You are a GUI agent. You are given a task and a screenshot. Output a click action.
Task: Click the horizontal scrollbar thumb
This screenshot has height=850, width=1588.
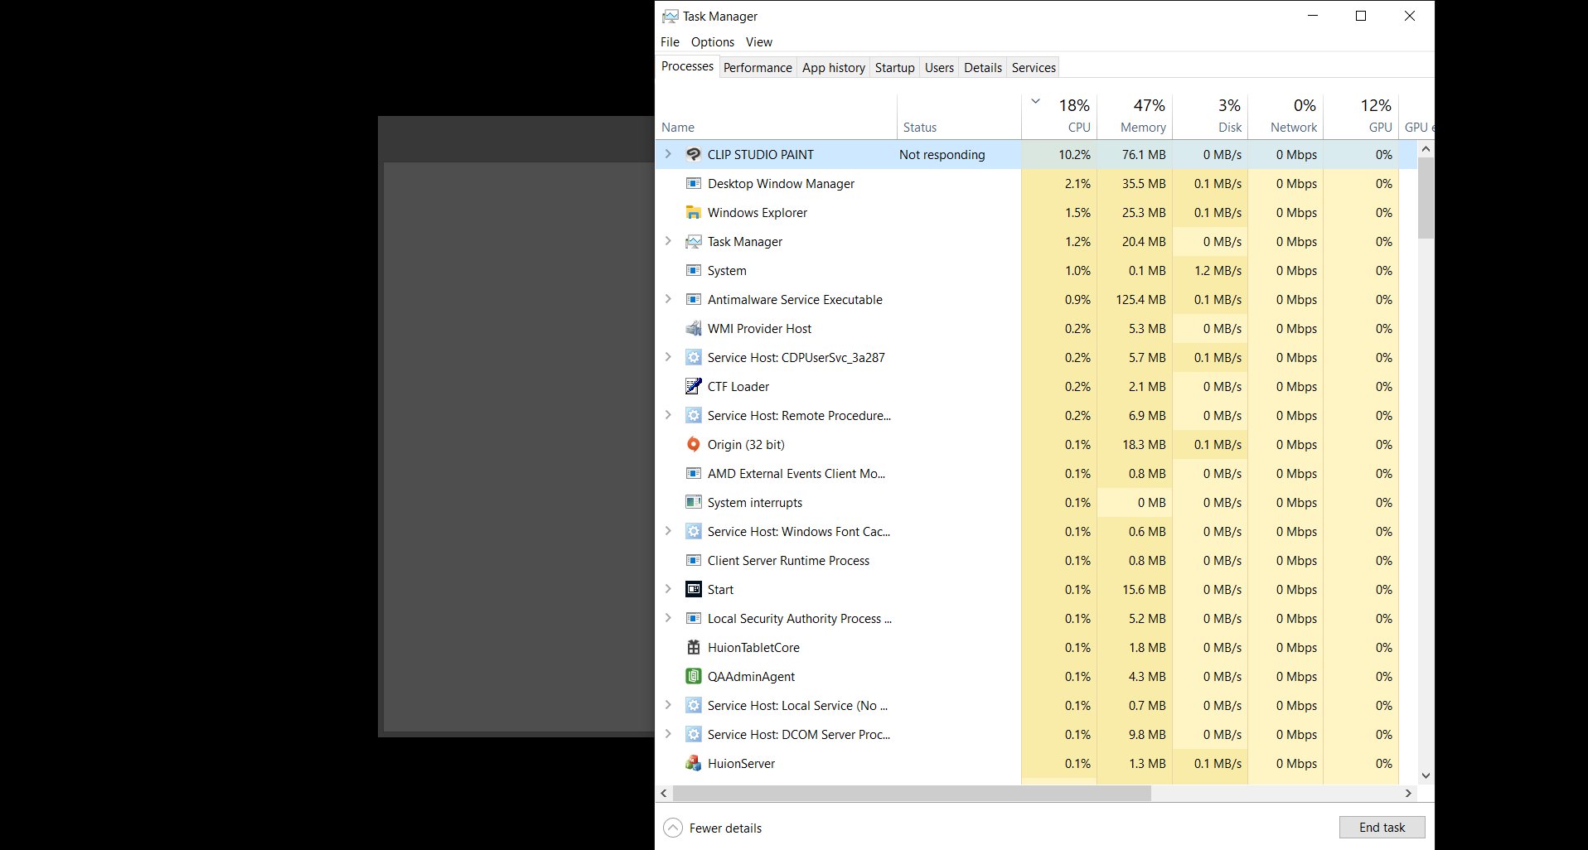(912, 793)
